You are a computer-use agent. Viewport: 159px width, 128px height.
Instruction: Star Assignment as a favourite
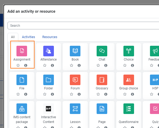click(x=18, y=65)
